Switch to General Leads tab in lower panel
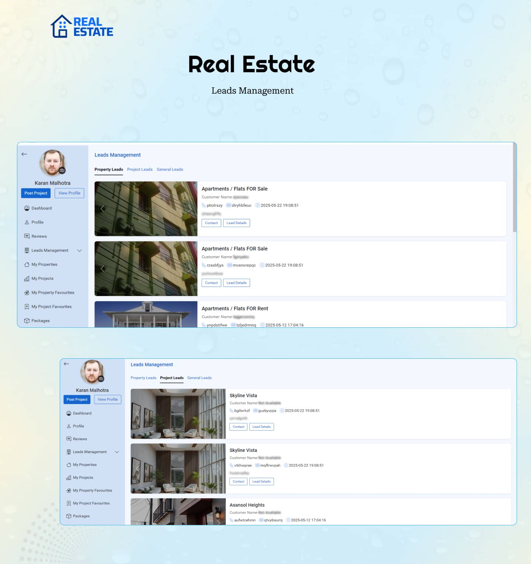 pyautogui.click(x=199, y=378)
